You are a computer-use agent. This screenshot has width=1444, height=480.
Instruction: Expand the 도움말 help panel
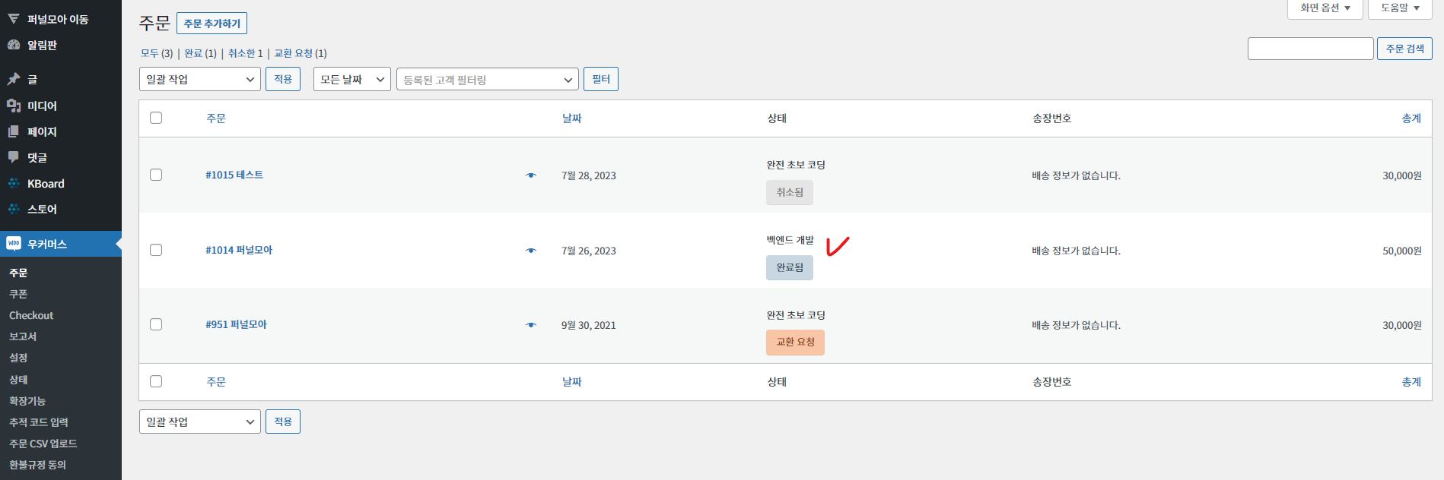1401,8
